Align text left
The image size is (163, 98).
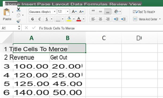[93, 19]
